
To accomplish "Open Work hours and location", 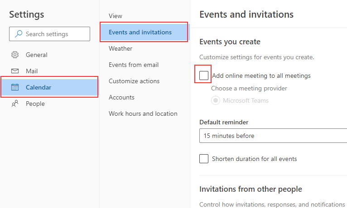I will pos(143,113).
